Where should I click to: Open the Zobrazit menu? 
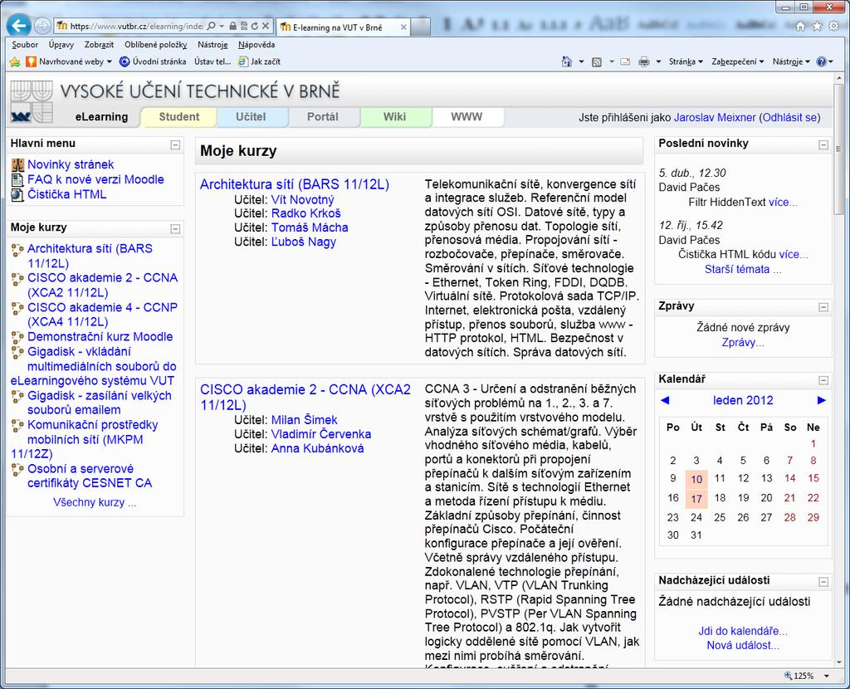pos(100,45)
